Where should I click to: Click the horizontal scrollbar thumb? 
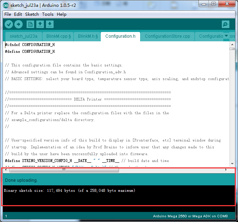point(64,170)
